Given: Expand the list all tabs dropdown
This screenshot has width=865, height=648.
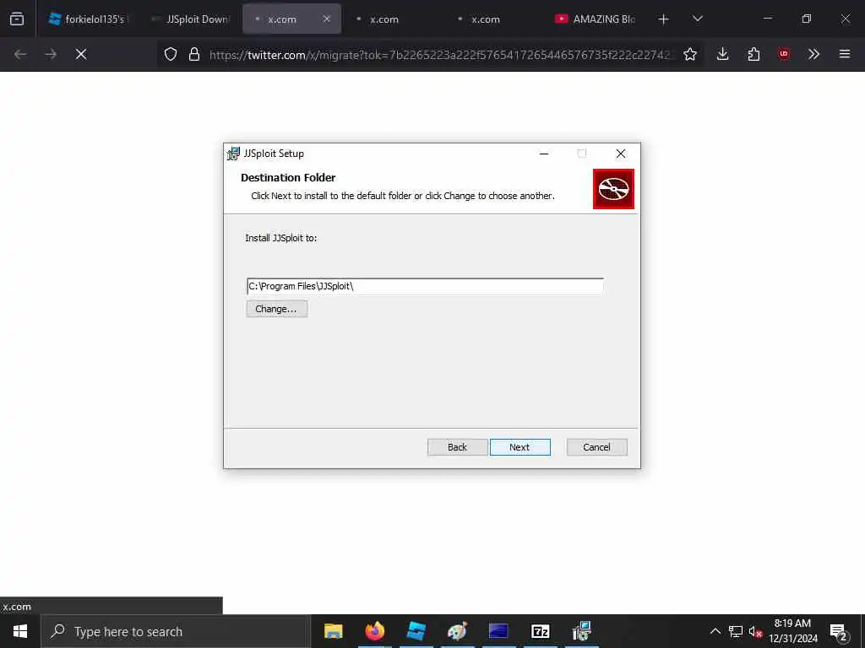Looking at the screenshot, I should [697, 19].
